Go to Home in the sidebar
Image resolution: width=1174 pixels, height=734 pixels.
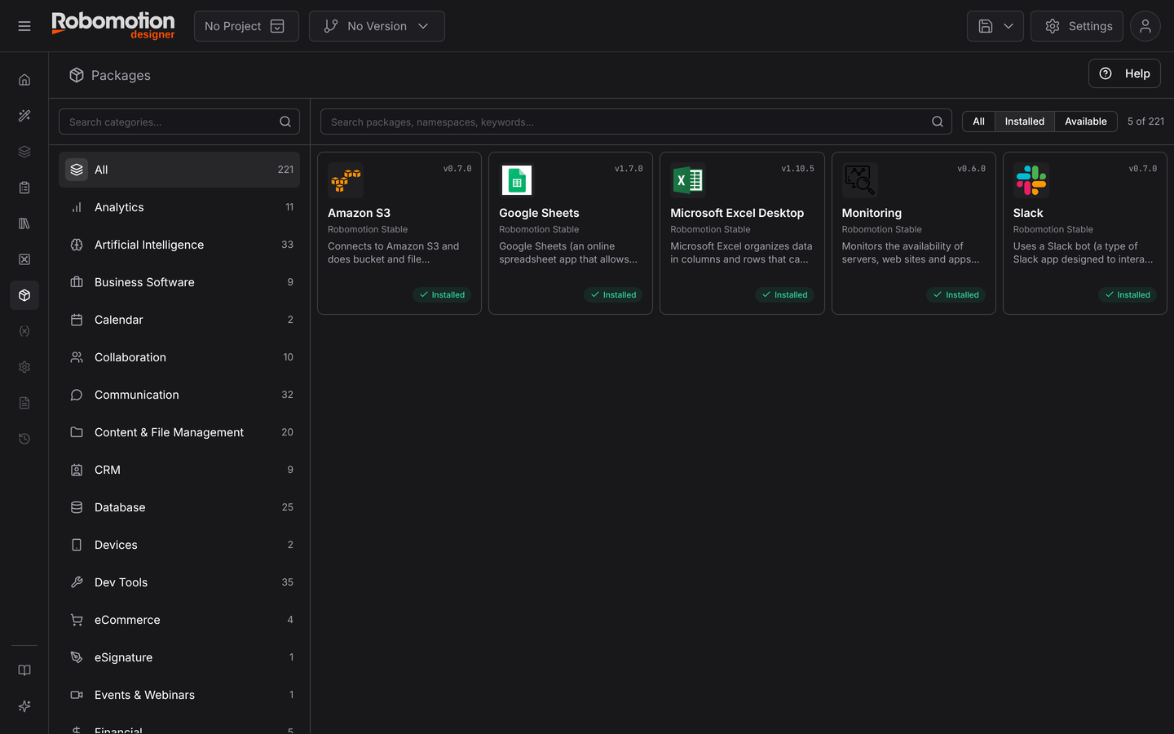(24, 80)
